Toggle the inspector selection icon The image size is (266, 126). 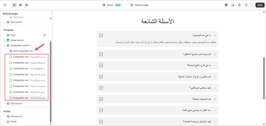click(233, 5)
